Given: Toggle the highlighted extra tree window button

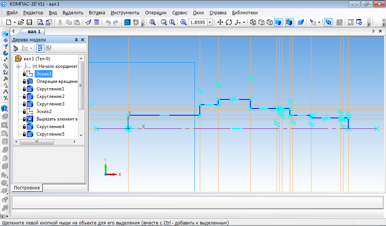Looking at the screenshot, I should coord(40,48).
